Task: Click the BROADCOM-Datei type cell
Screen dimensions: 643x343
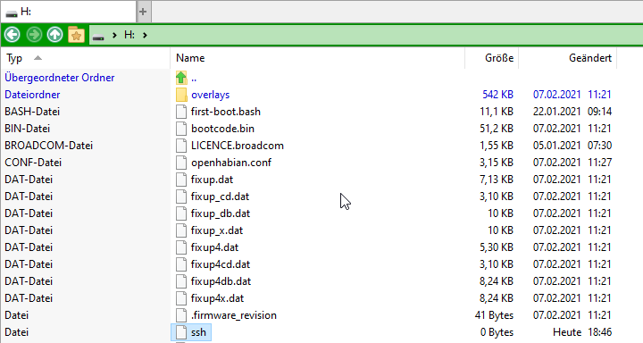Action: (x=49, y=146)
